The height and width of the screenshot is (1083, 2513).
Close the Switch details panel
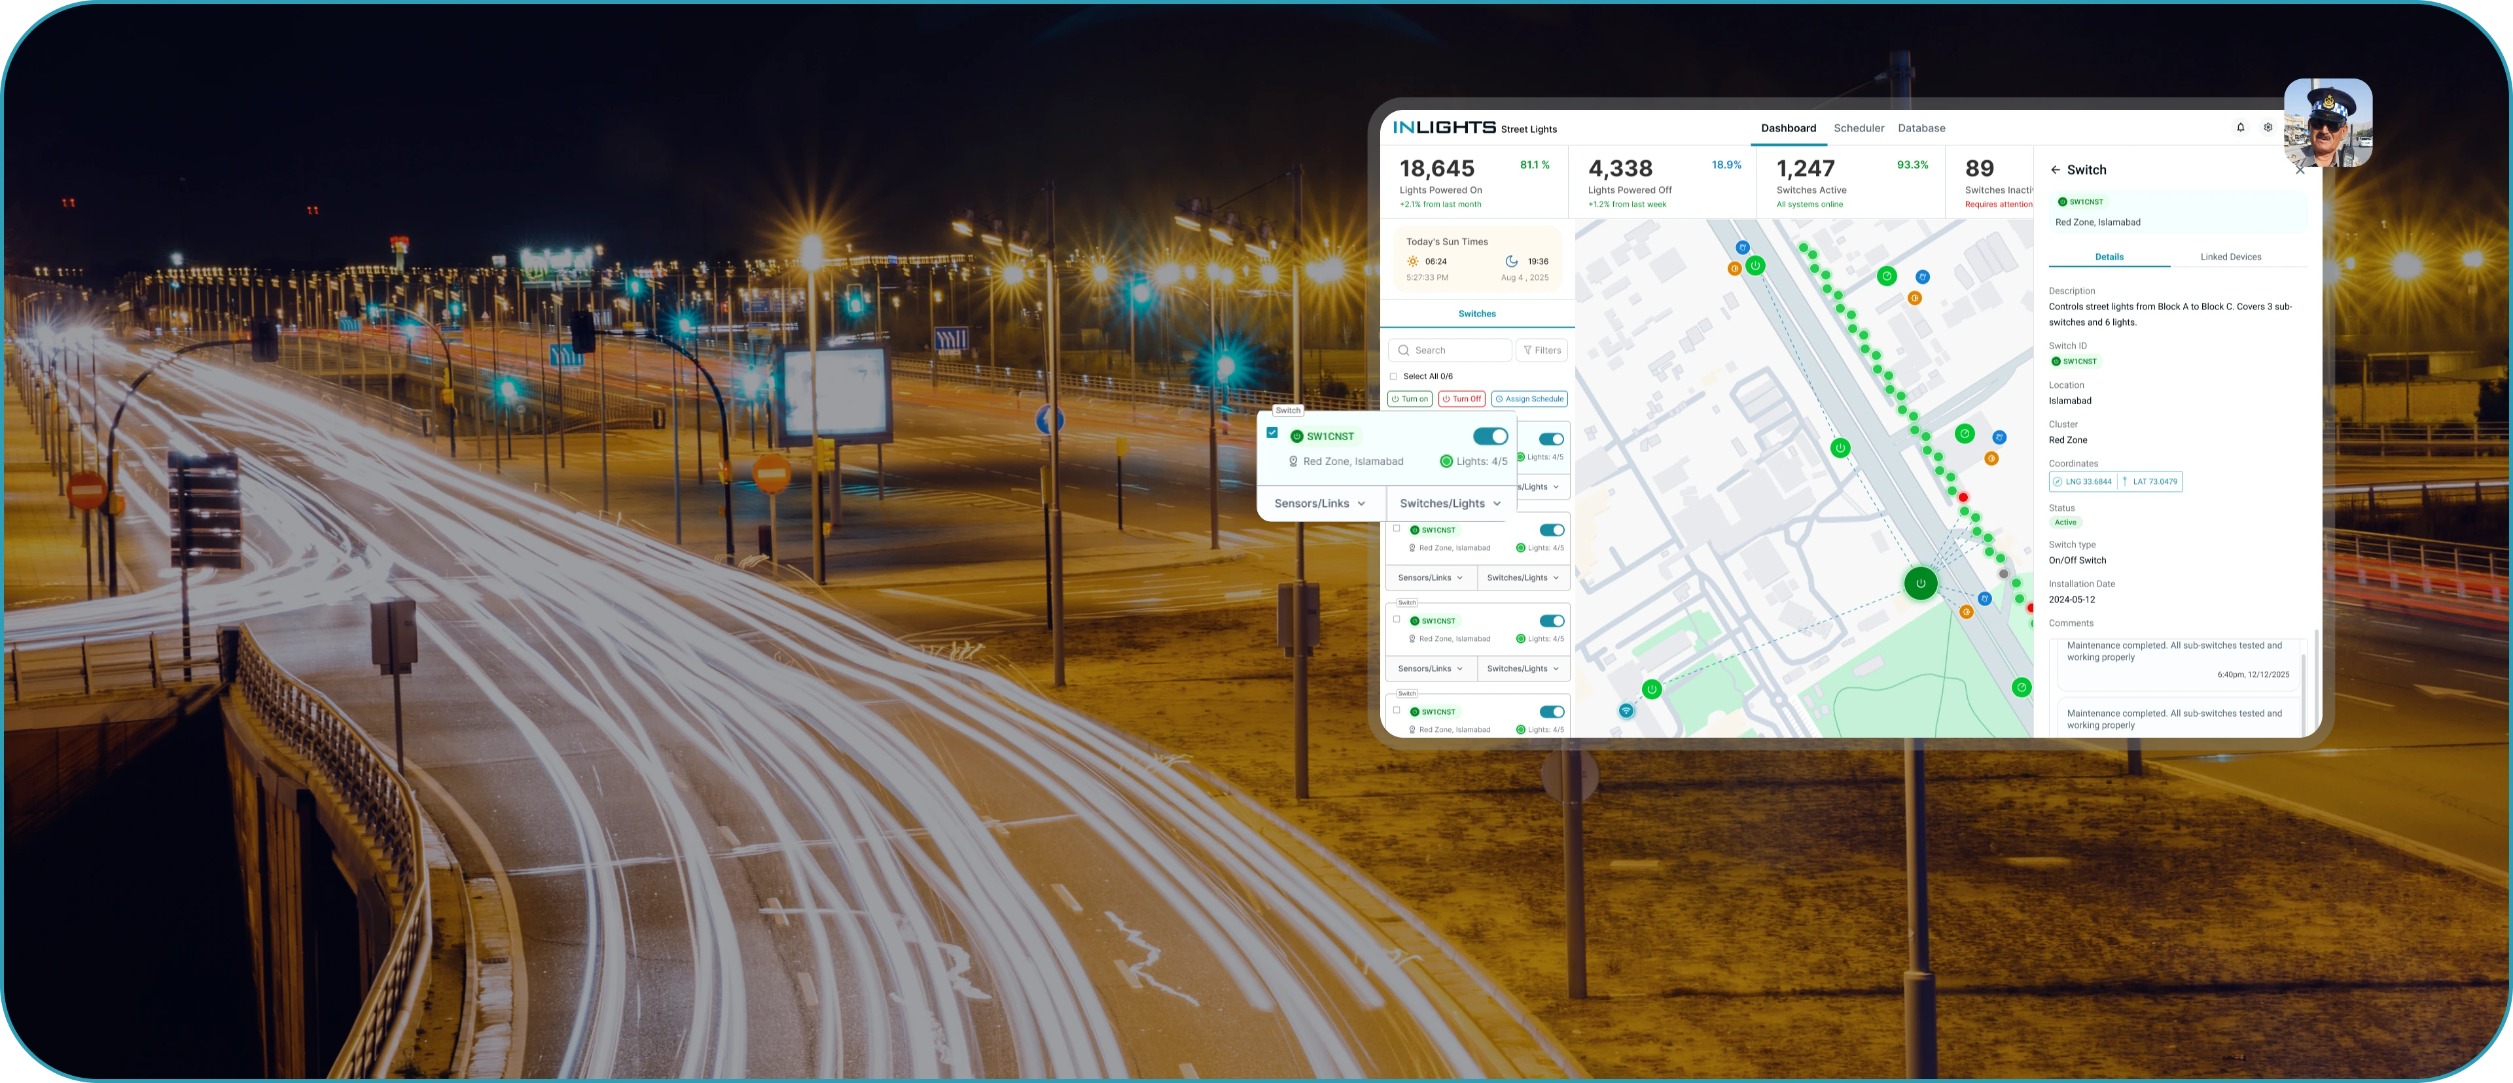2300,169
